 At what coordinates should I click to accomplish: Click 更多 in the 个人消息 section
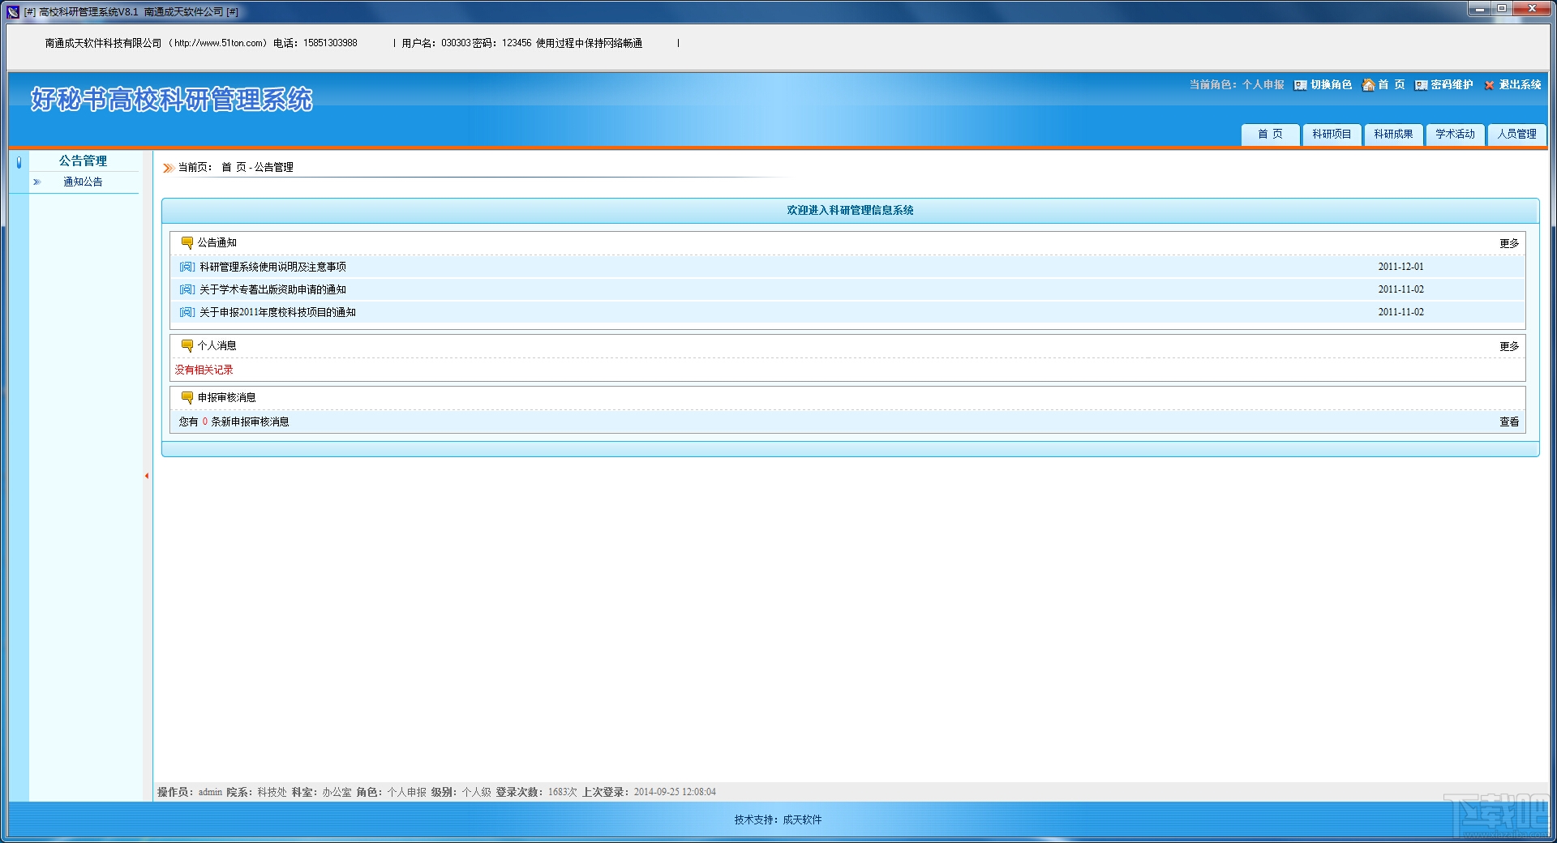(1509, 346)
